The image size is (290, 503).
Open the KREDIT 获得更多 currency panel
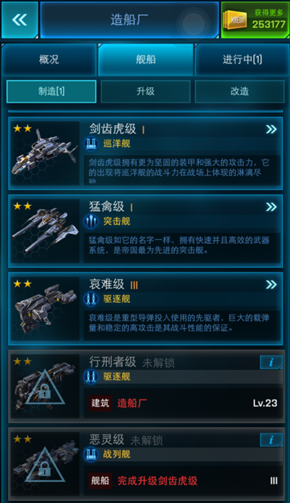(255, 20)
